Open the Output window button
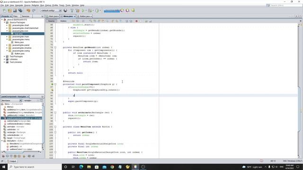 click(x=11, y=161)
